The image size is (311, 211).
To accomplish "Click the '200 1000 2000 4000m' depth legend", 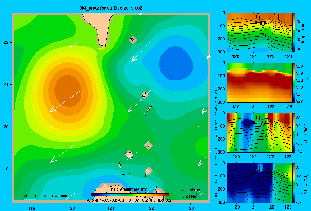I will (x=45, y=196).
